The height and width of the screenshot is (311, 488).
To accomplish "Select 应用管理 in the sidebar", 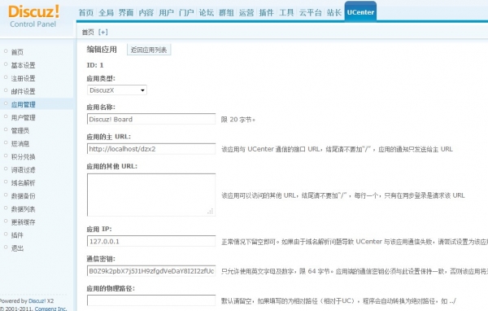I will tap(23, 104).
